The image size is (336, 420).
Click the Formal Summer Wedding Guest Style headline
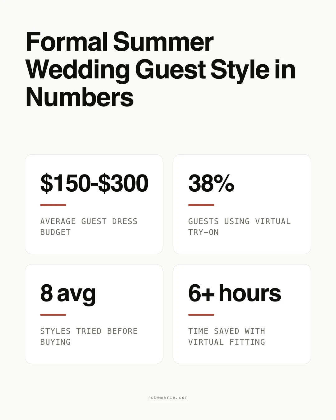tap(160, 69)
